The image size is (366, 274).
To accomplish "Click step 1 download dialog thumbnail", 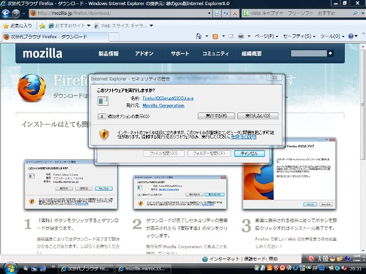I will [x=71, y=184].
